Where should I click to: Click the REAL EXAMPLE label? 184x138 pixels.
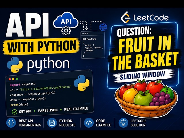76,109
